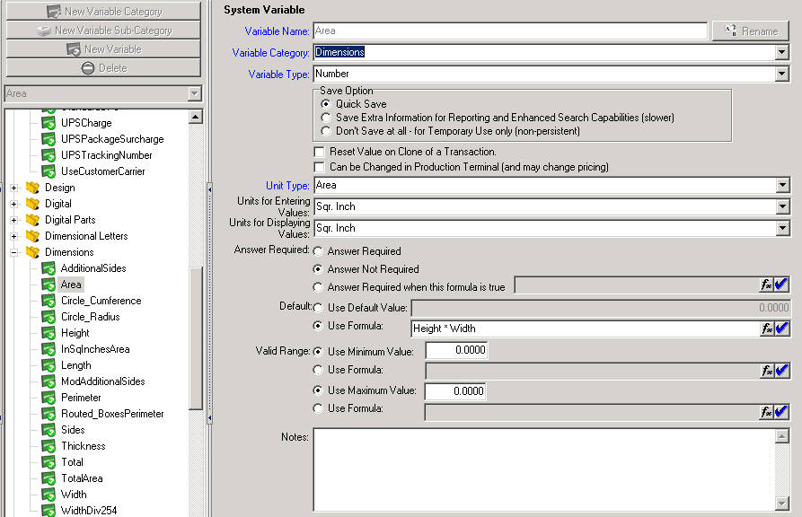Open formula editor for Default Height * Width formula
Viewport: 802px width, 517px height.
(767, 329)
